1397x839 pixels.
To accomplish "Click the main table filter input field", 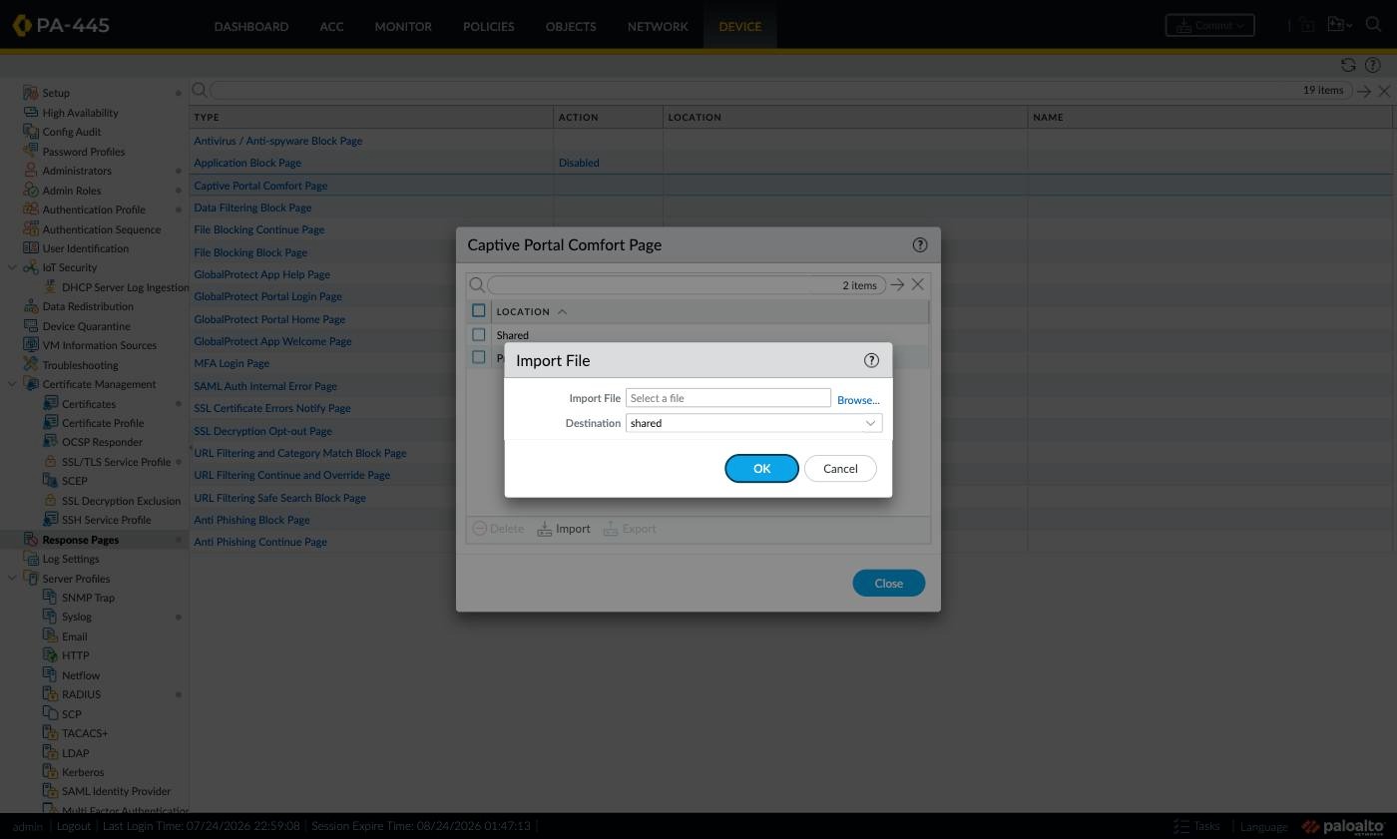I will tap(780, 91).
